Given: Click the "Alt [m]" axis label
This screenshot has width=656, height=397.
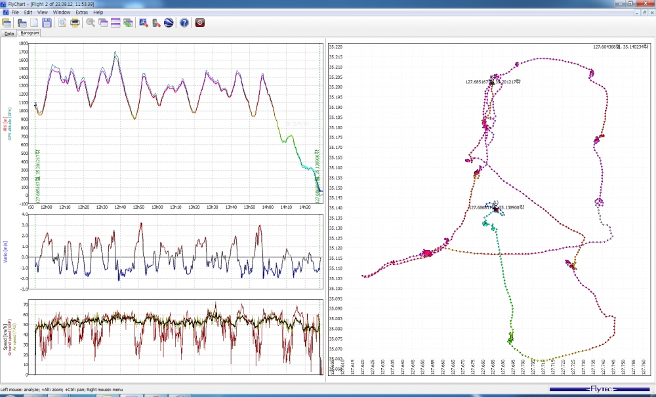Looking at the screenshot, I should 5,124.
